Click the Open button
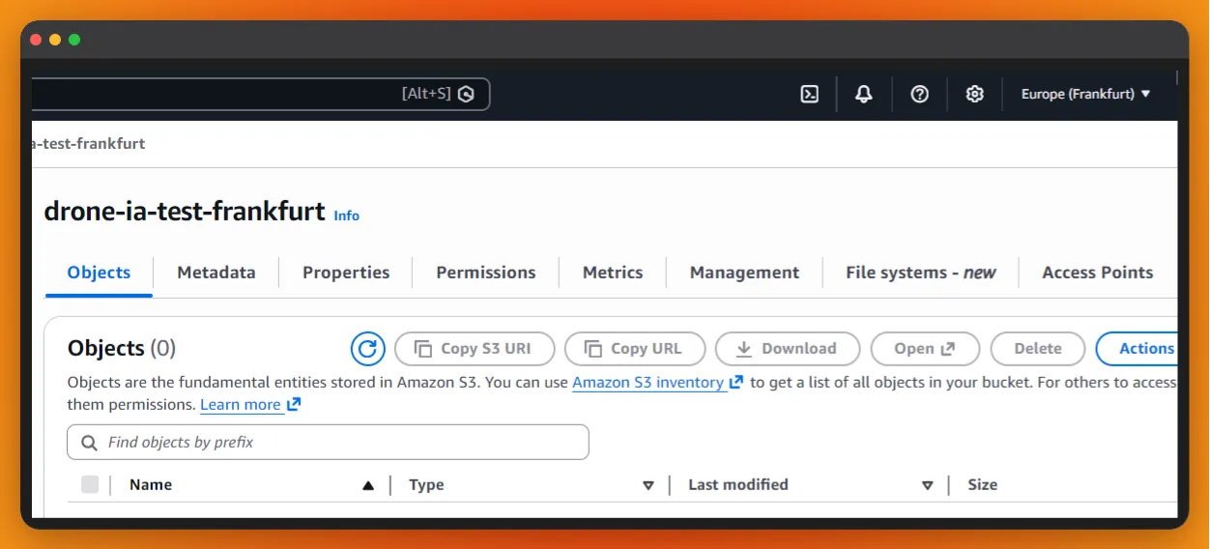 tap(925, 349)
